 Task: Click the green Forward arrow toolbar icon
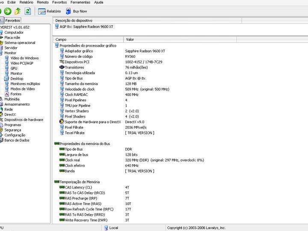click(8, 11)
